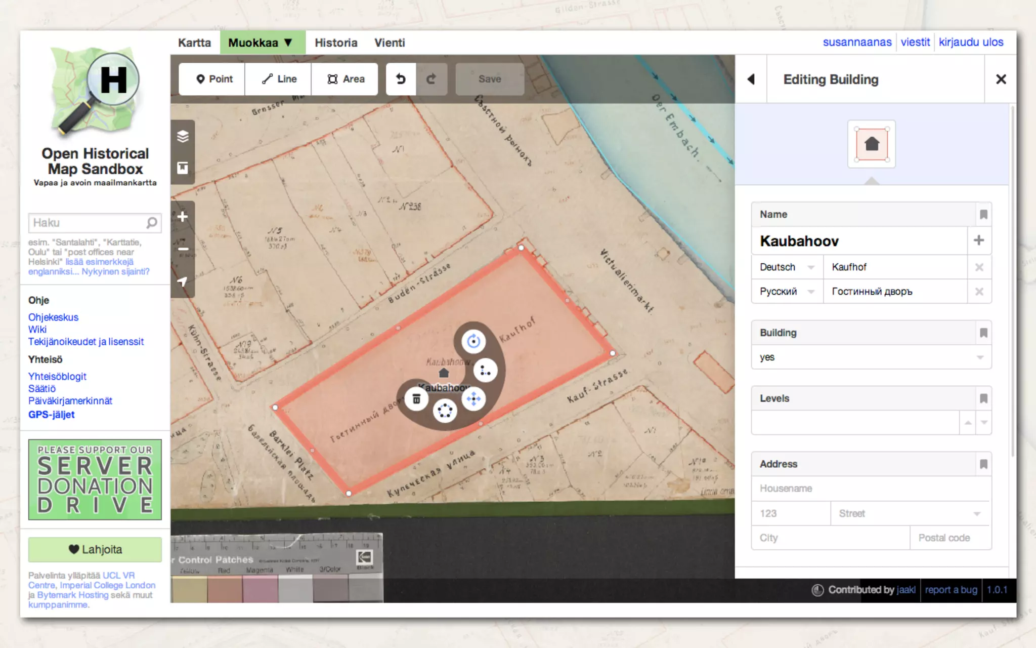Add another name translation with plus
This screenshot has width=1036, height=648.
[979, 240]
